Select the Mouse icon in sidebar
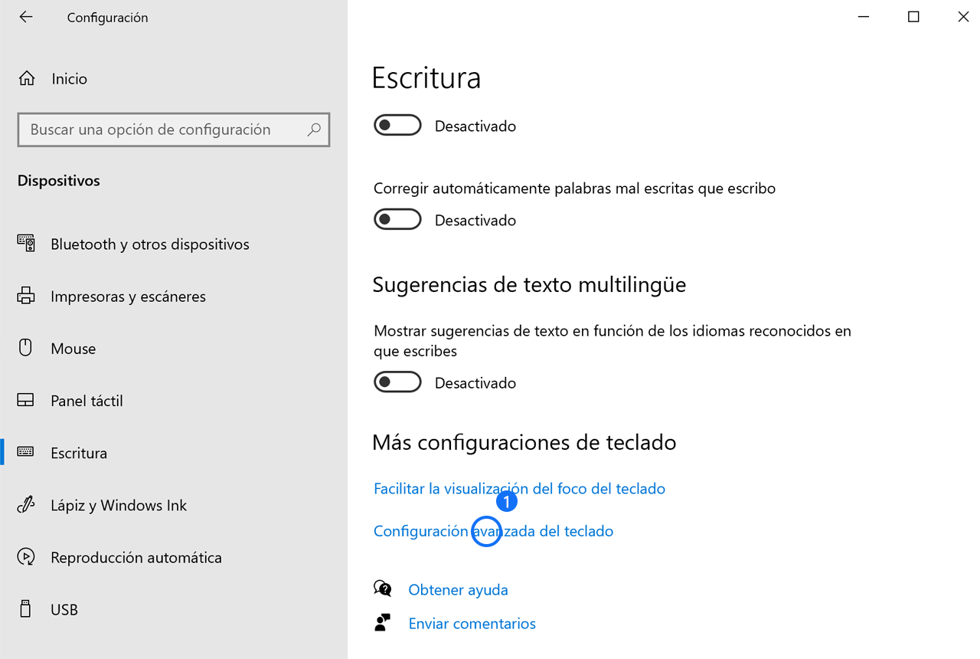The width and height of the screenshot is (980, 659). tap(25, 348)
